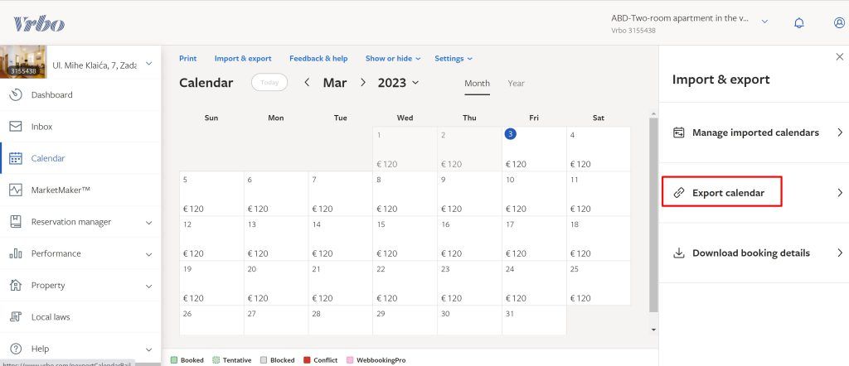This screenshot has width=849, height=366.
Task: Click the Export calendar option
Action: 721,193
